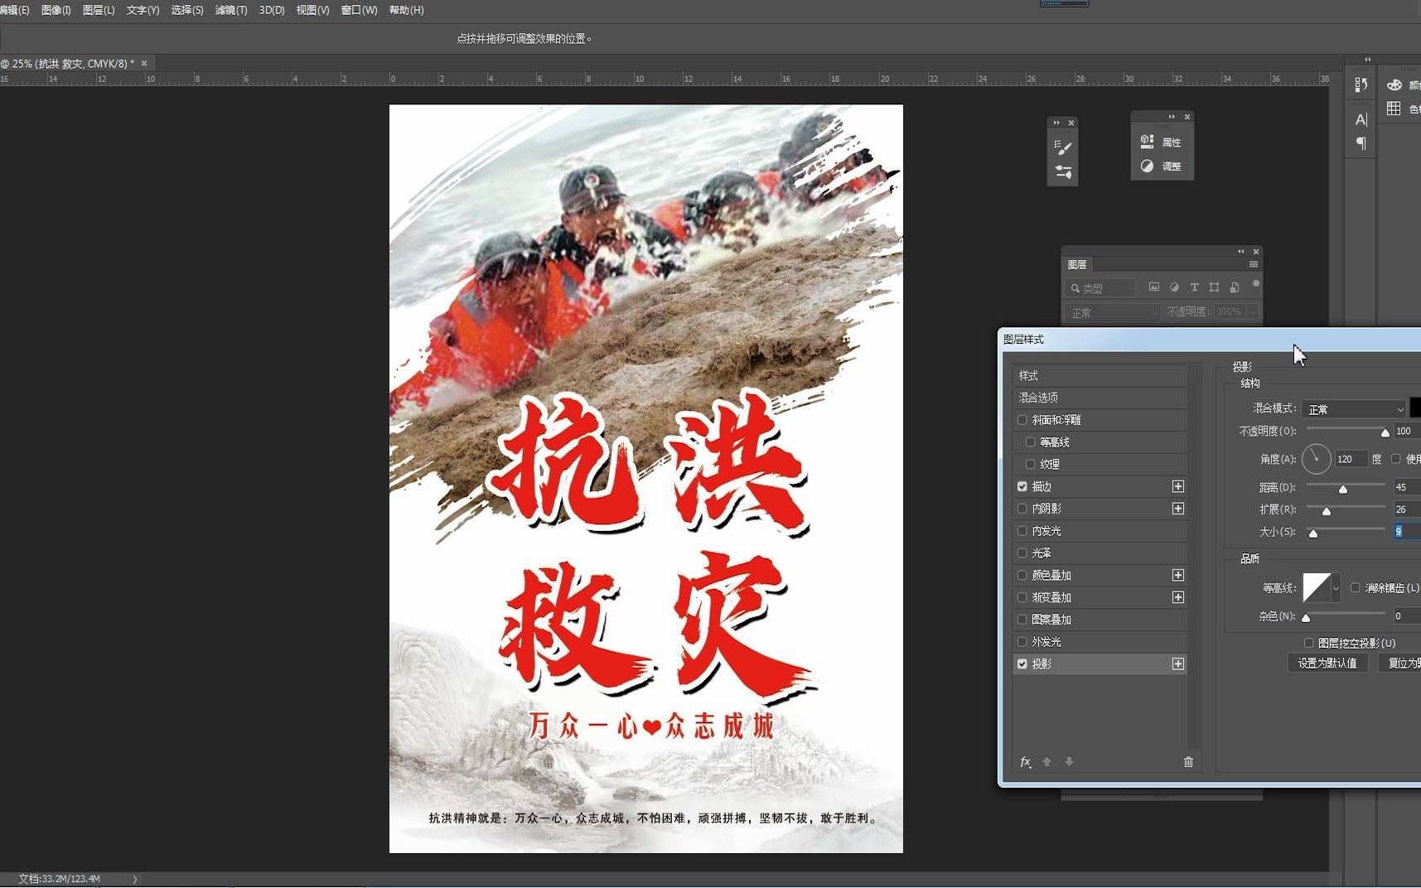Enable 内阴影 checkbox
The width and height of the screenshot is (1421, 888).
coord(1022,509)
